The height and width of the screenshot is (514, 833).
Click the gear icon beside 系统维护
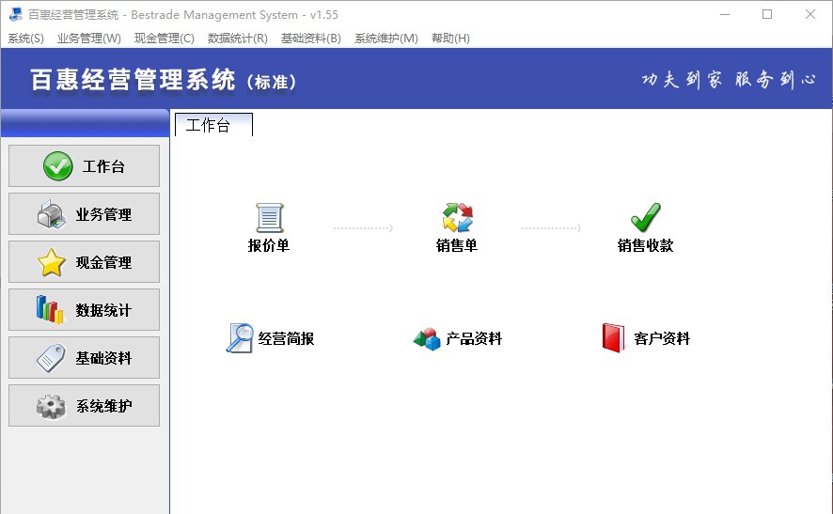click(51, 406)
